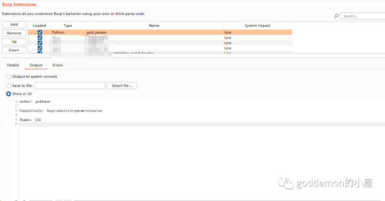Sort by the Loaded column header
The height and width of the screenshot is (201, 385).
tap(40, 26)
